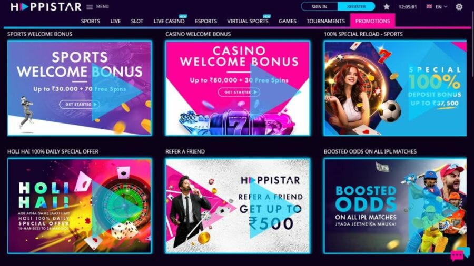Screen dimensions: 474x266
Task: Open the live chat bubble icon
Action: click(x=460, y=254)
